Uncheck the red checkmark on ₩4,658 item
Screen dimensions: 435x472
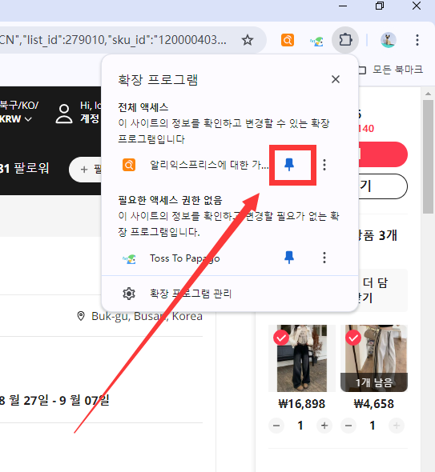coord(353,338)
